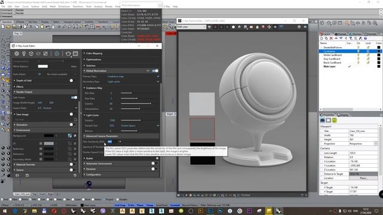Click the File Path save-file icon
This screenshot has width=383, height=215.
[75, 119]
